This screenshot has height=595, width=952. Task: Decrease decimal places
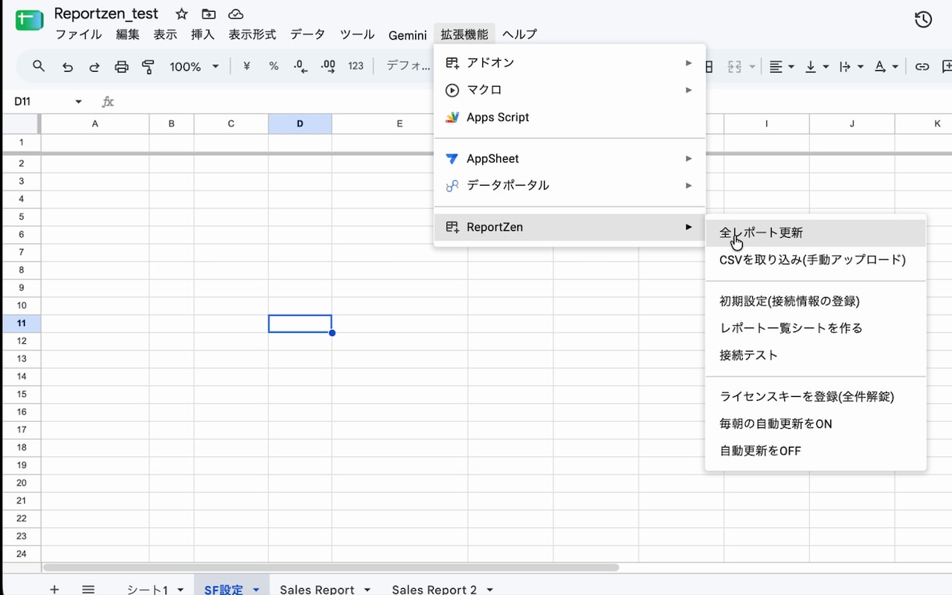[x=300, y=66]
